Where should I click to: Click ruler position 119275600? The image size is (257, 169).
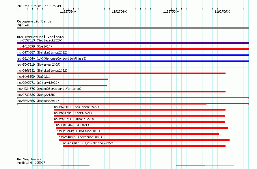[223, 12]
